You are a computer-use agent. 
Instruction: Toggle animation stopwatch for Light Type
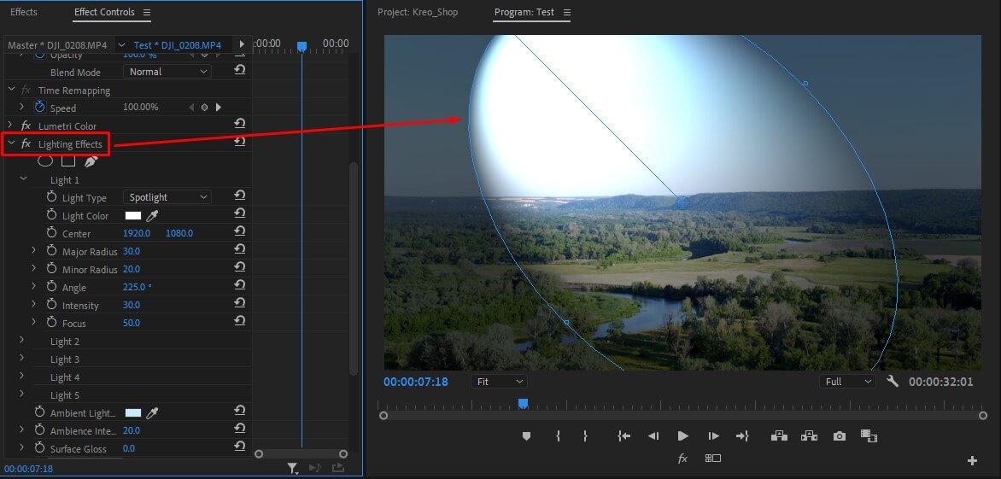[52, 197]
